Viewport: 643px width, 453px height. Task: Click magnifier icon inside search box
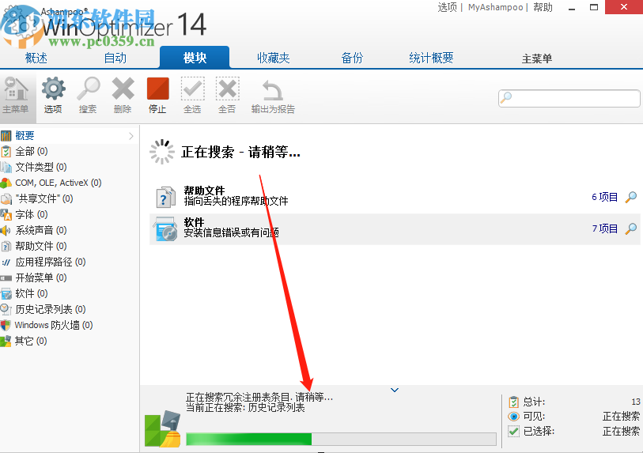(x=506, y=97)
